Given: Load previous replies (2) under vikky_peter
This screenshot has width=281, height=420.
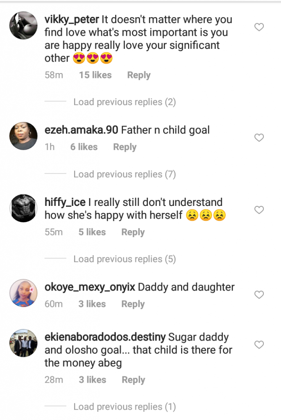Looking at the screenshot, I should (x=125, y=102).
